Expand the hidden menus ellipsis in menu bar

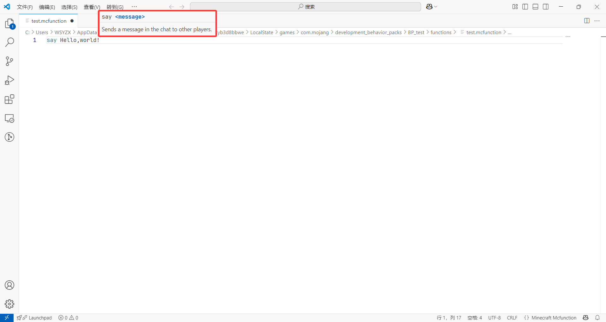(134, 7)
